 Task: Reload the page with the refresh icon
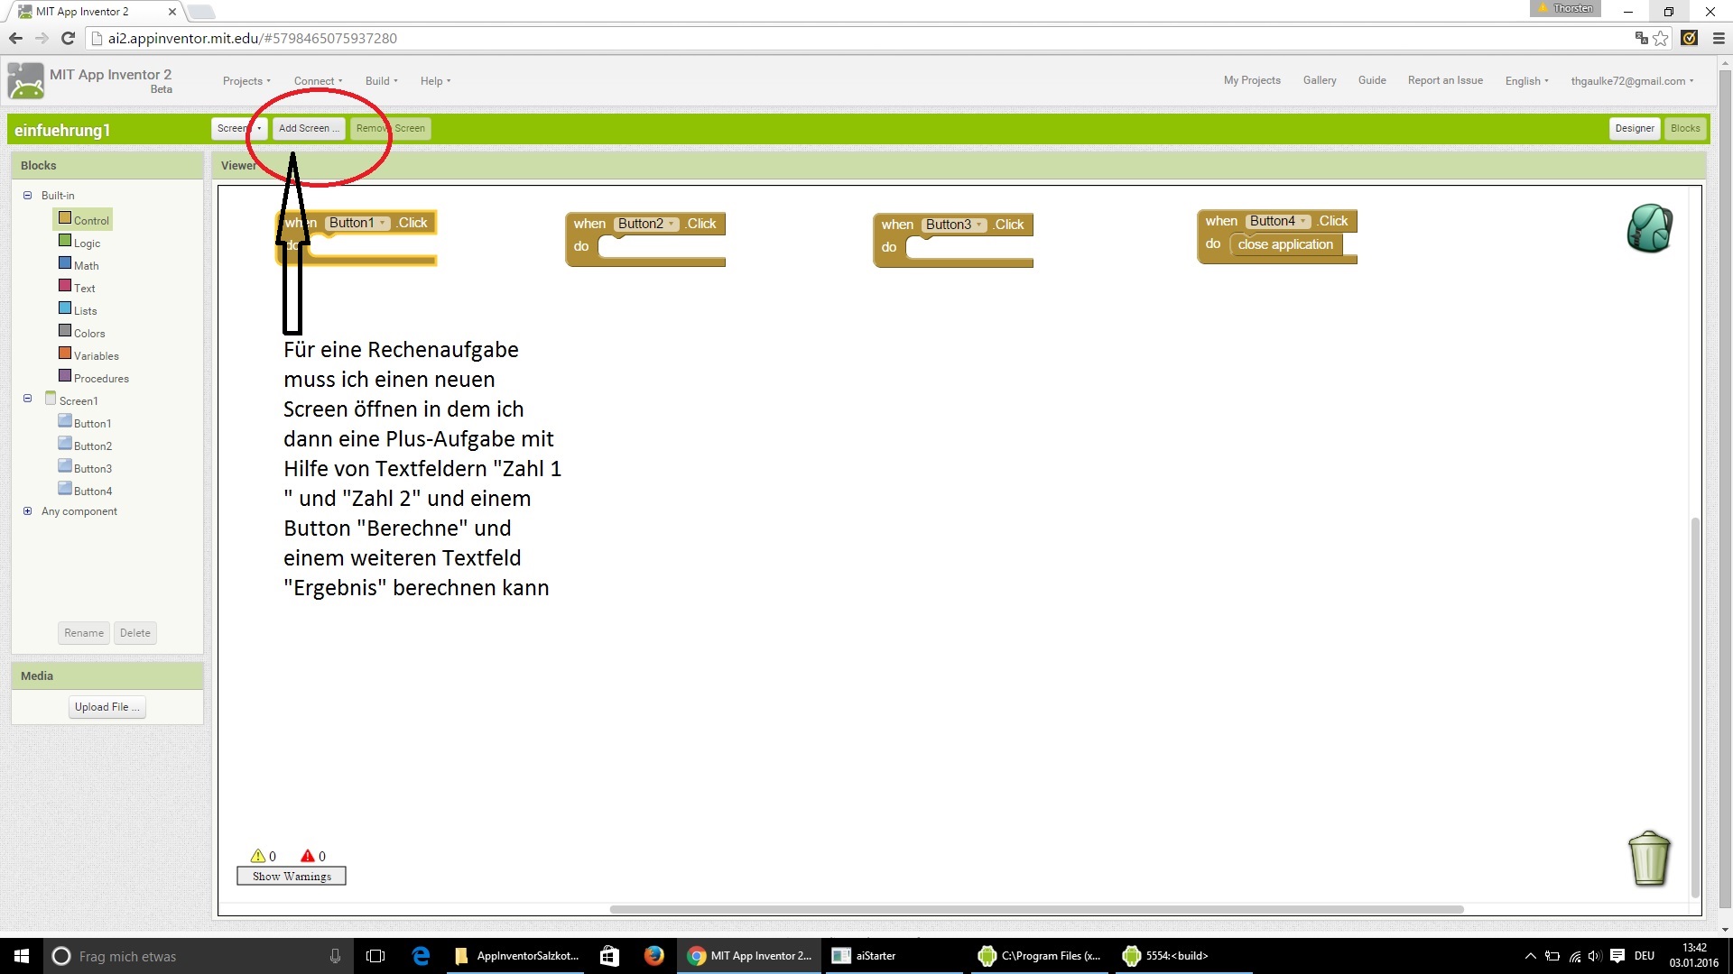coord(68,38)
